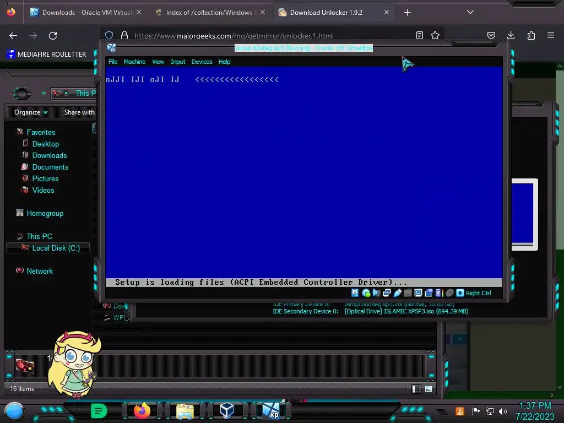Open Save to Pocket icon
Screen dimensions: 564x423
coord(491,35)
